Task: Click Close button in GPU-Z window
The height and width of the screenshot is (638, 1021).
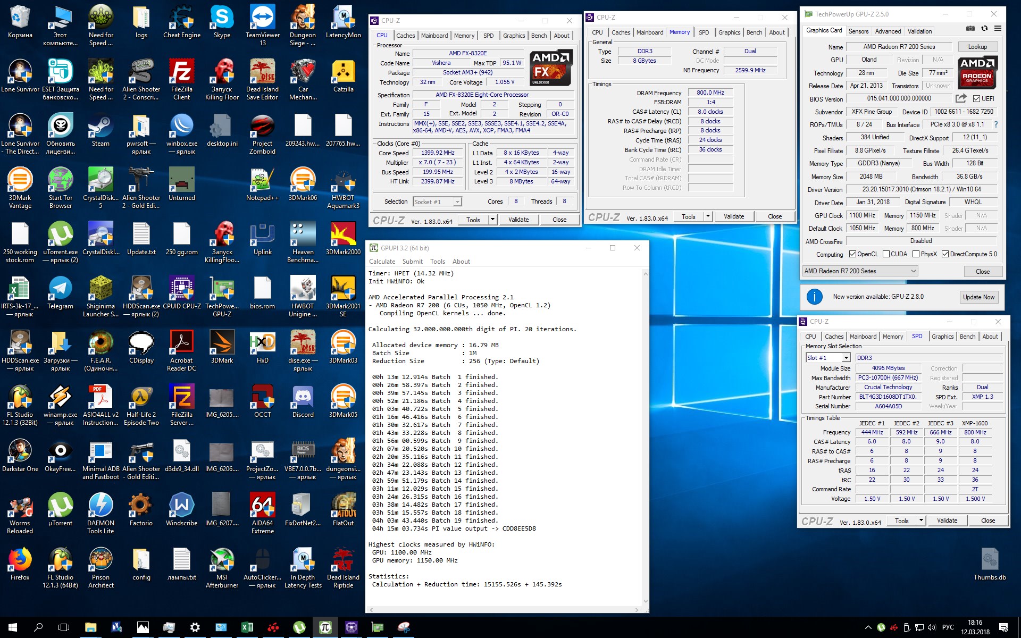Action: [x=983, y=271]
